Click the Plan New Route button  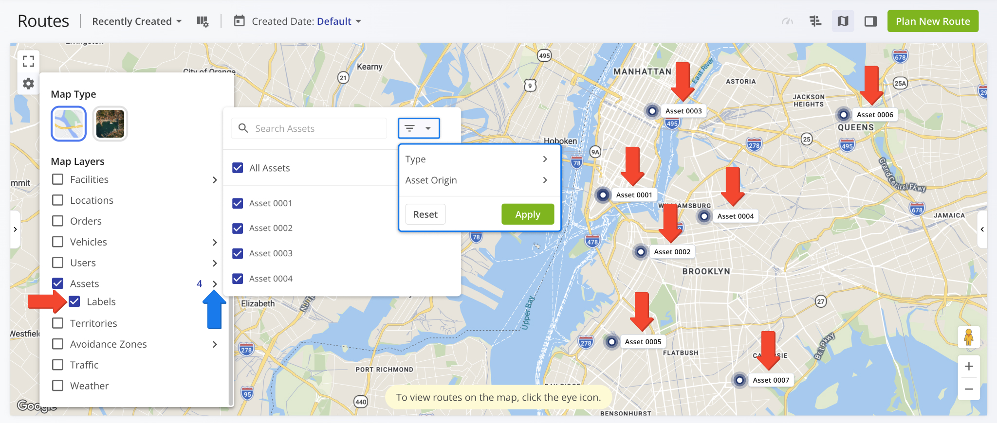coord(933,21)
